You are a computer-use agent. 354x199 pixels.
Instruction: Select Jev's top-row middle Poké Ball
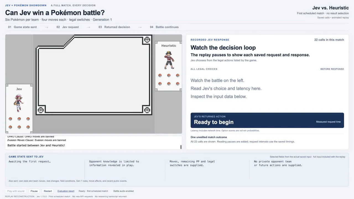click(19, 119)
